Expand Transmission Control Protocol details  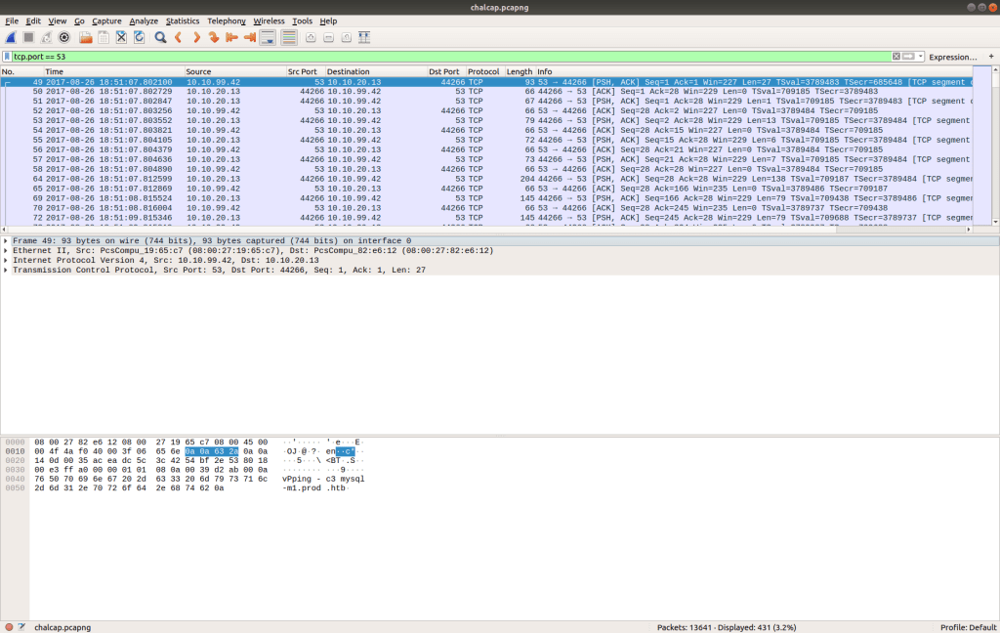7,271
